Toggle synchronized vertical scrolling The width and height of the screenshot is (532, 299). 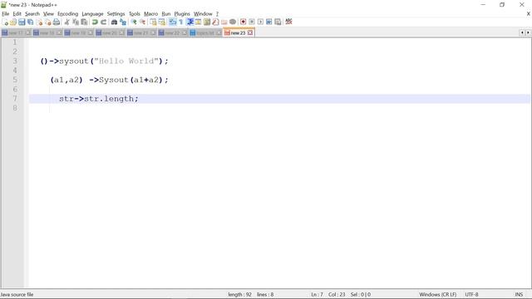[153, 22]
